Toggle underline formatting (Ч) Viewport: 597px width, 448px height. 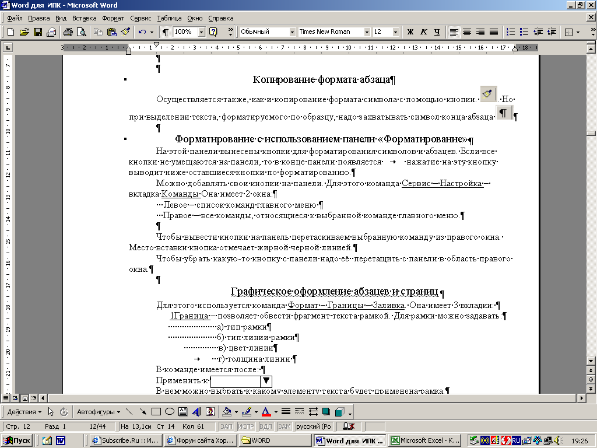coord(437,32)
